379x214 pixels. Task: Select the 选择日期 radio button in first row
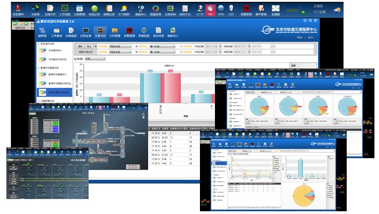[180, 46]
